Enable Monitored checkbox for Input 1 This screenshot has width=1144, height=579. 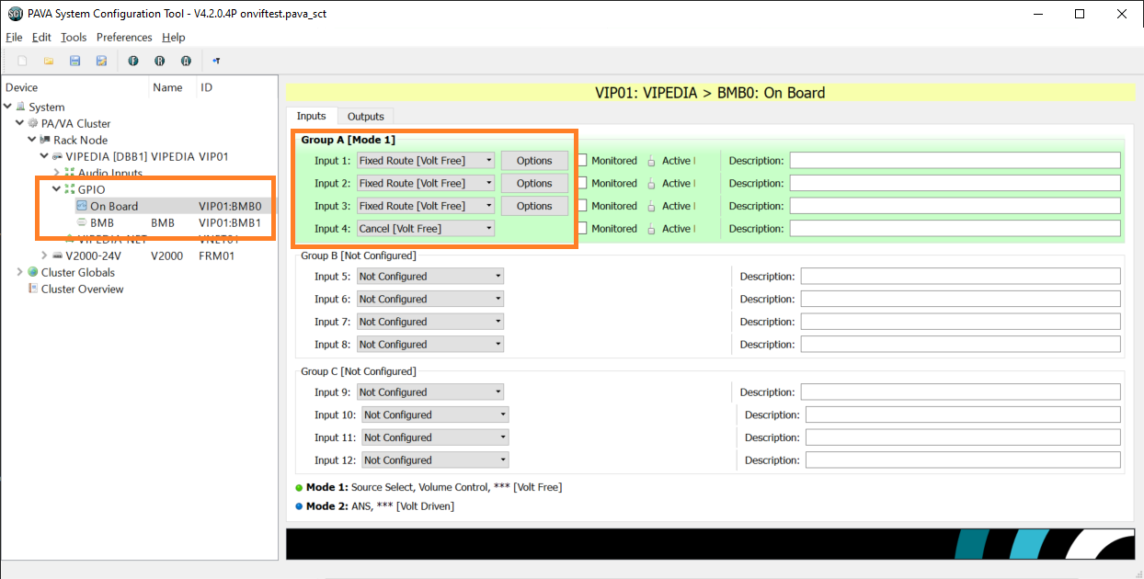tap(582, 161)
